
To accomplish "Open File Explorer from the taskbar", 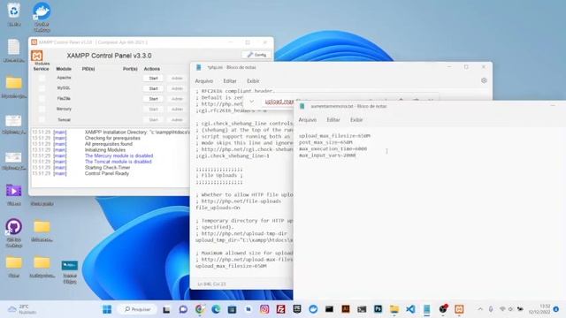I will coord(394,309).
